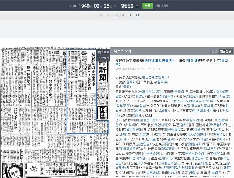Choose 텍스트 보기 in the article overlay menu
This screenshot has width=234, height=178.
point(104,52)
